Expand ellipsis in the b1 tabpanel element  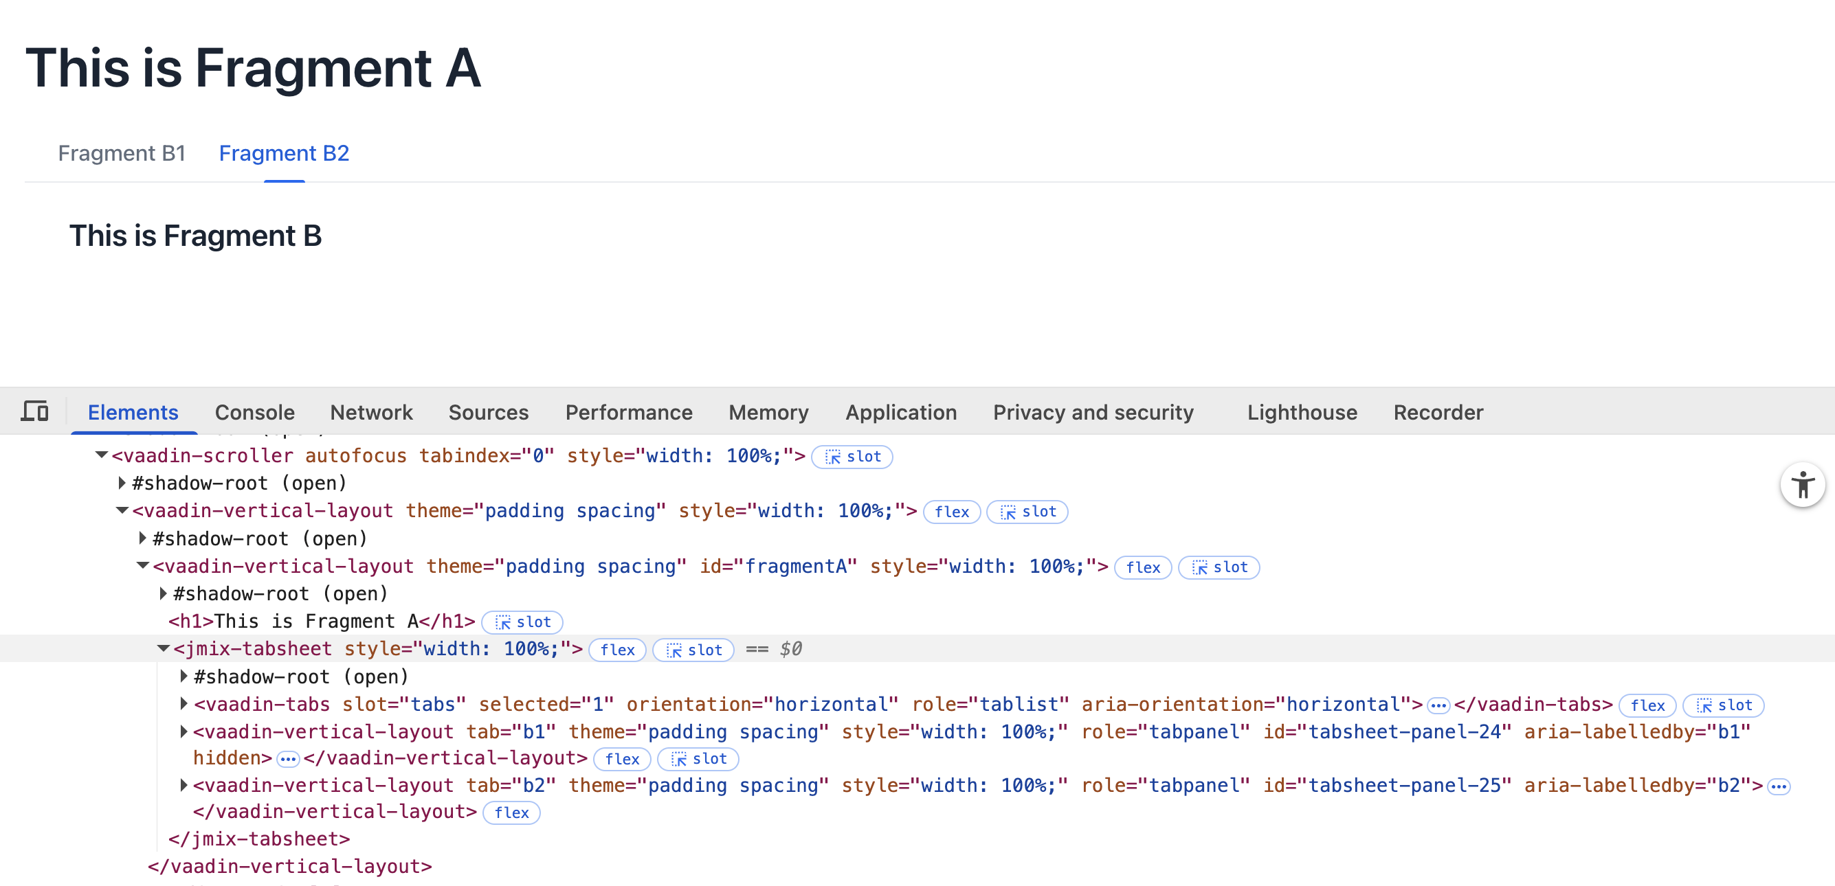pyautogui.click(x=288, y=760)
